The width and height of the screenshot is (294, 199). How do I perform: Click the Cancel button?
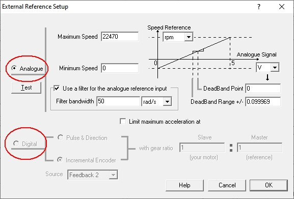coord(227,185)
